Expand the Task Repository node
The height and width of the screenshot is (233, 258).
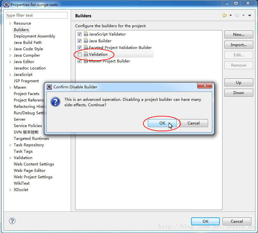10,145
